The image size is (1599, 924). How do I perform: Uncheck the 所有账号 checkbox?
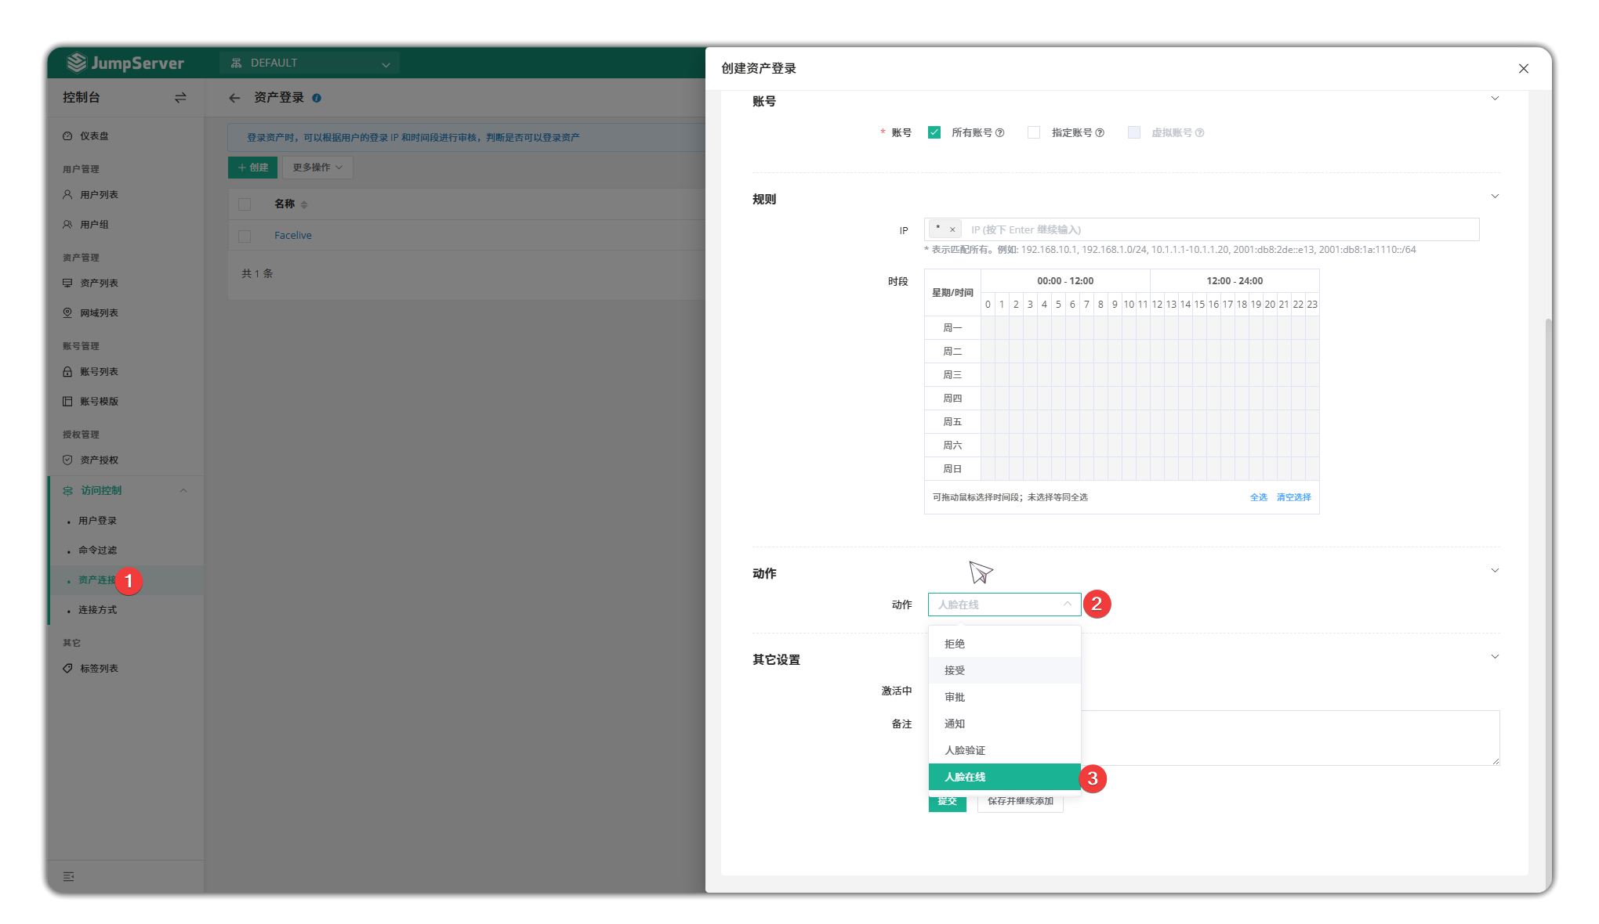934,133
